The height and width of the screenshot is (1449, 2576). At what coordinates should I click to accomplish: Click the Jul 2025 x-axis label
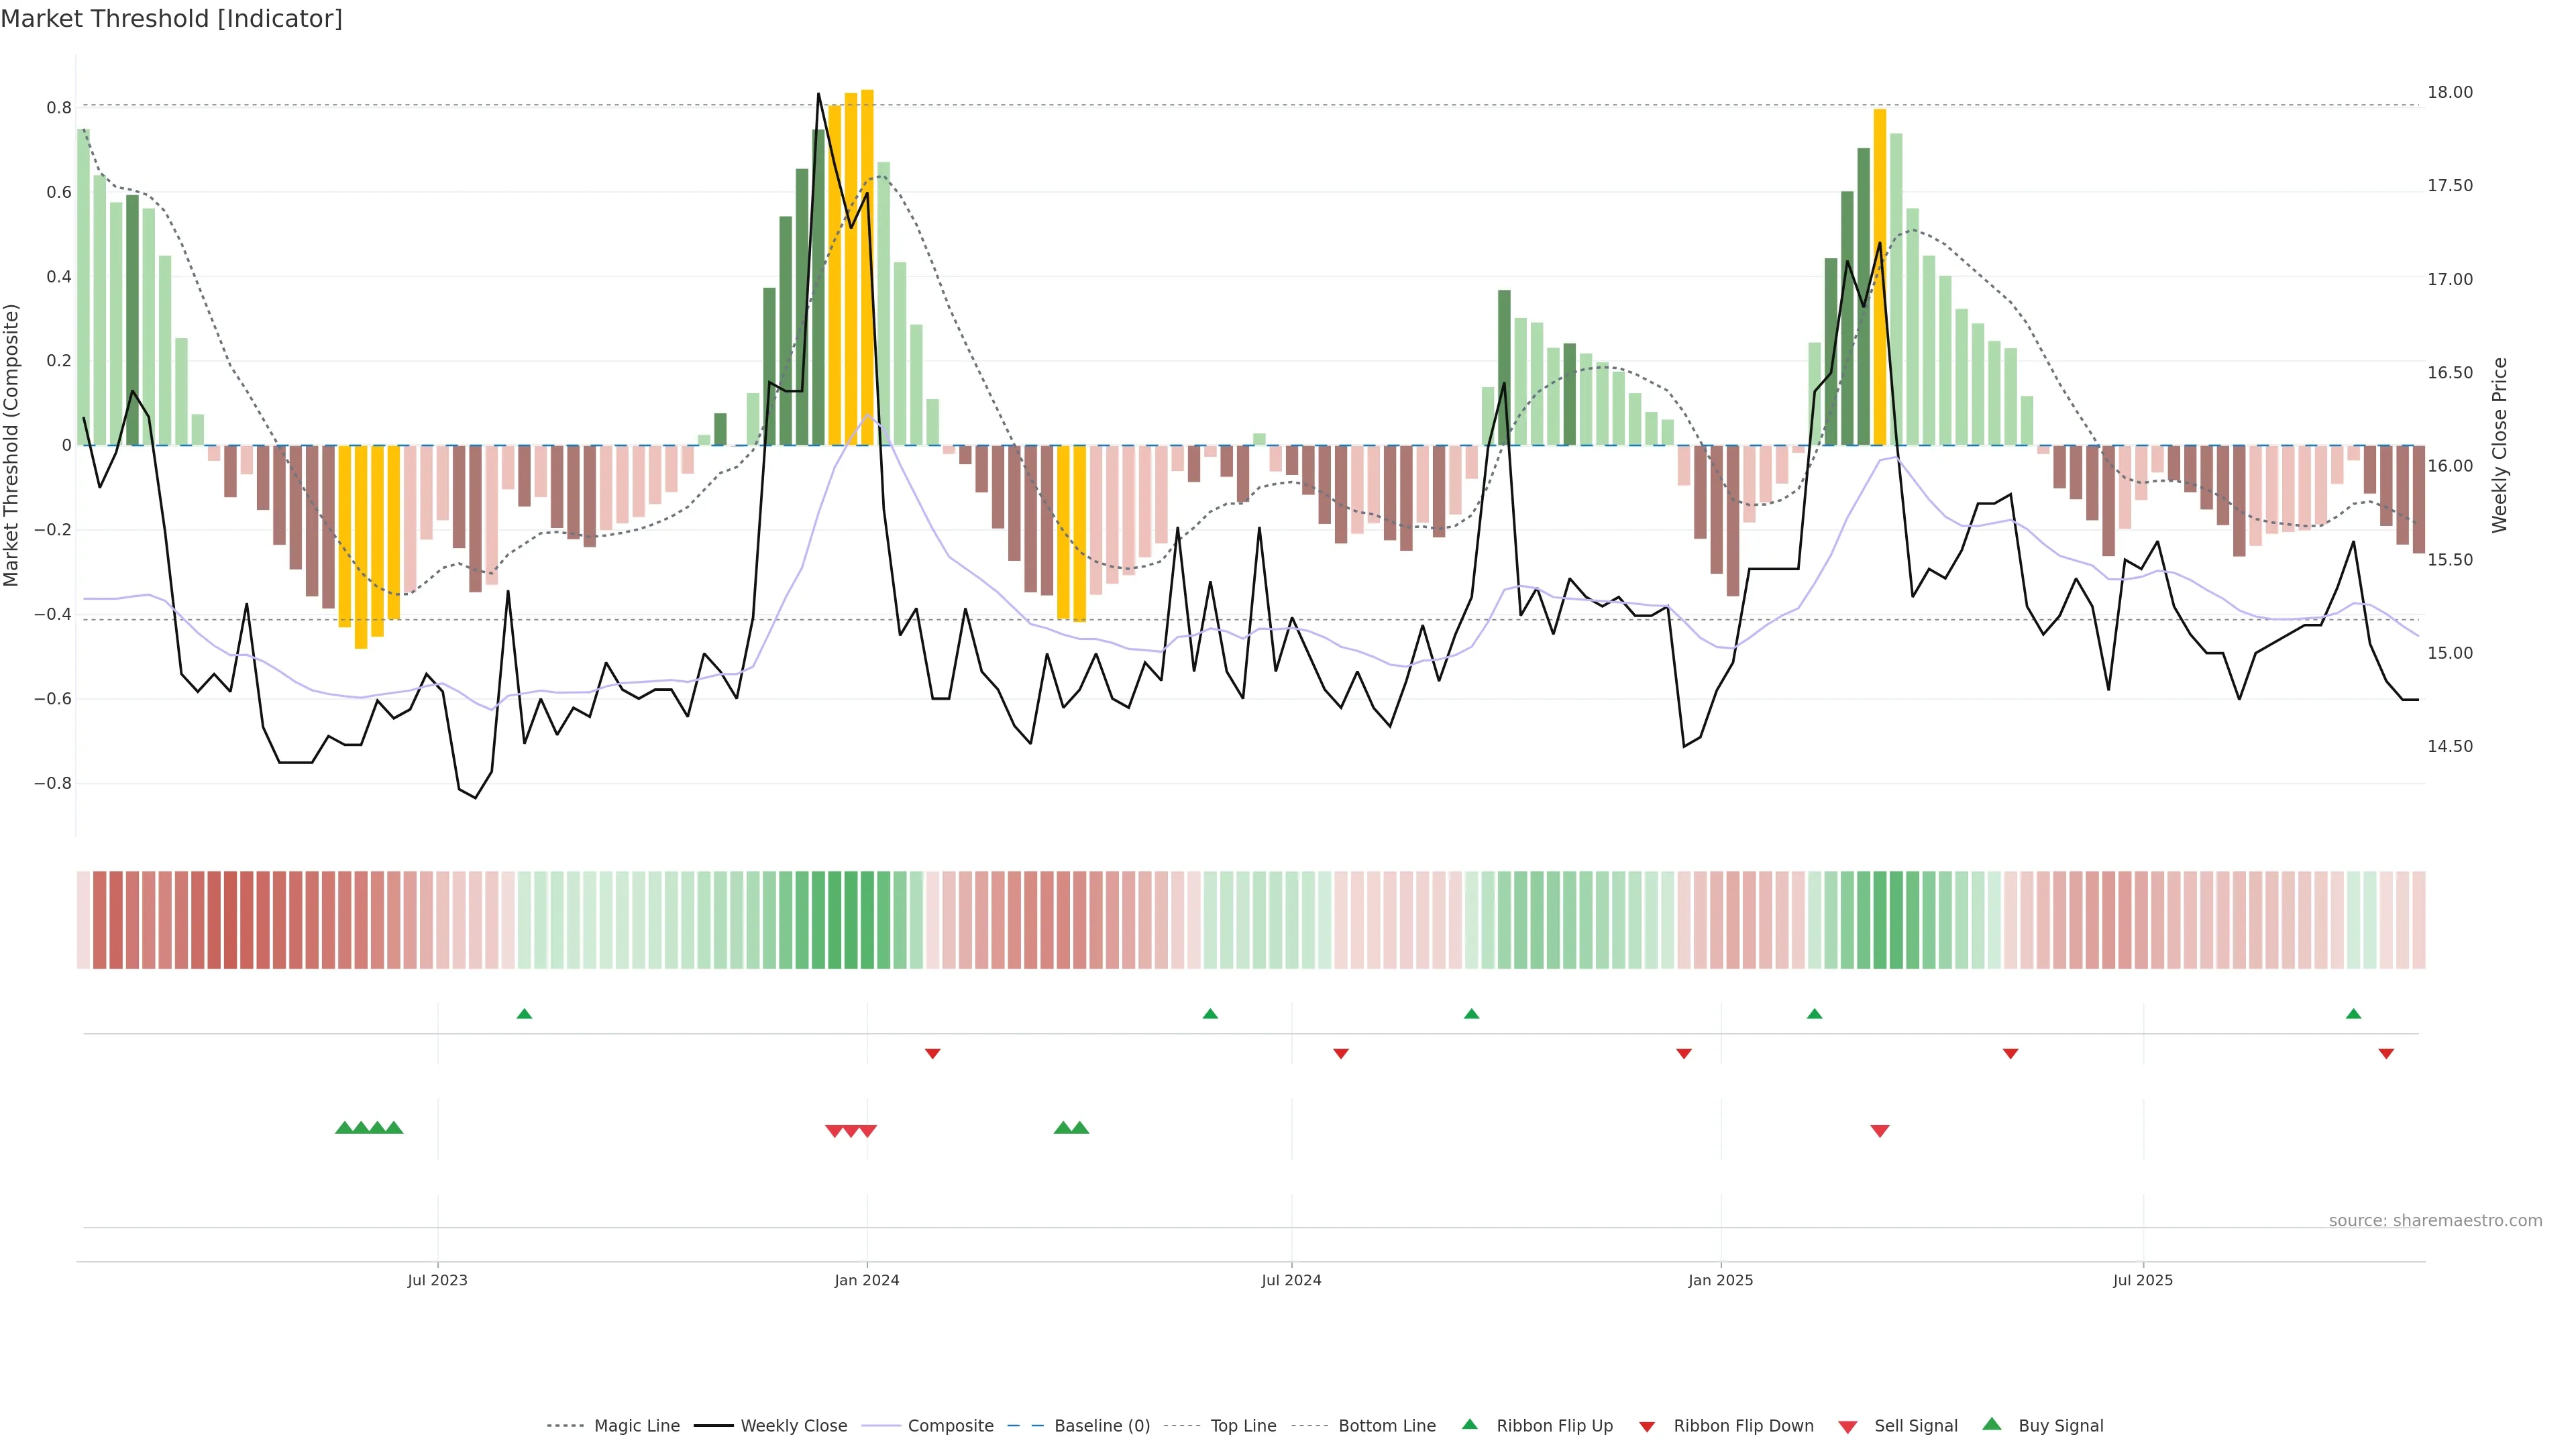coord(2142,1280)
